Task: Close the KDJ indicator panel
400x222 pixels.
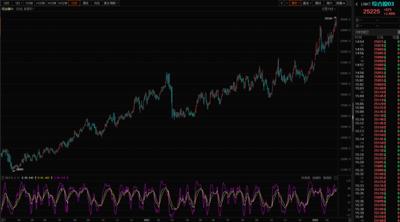Action: click(336, 178)
